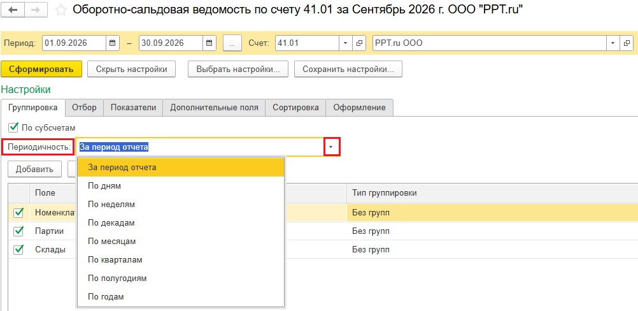Choose По декадам periodicity option
Image resolution: width=638 pixels, height=311 pixels.
click(181, 223)
